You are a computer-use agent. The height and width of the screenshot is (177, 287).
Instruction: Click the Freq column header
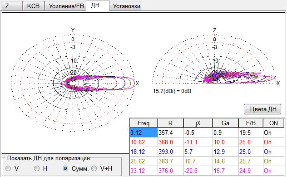coord(143,123)
